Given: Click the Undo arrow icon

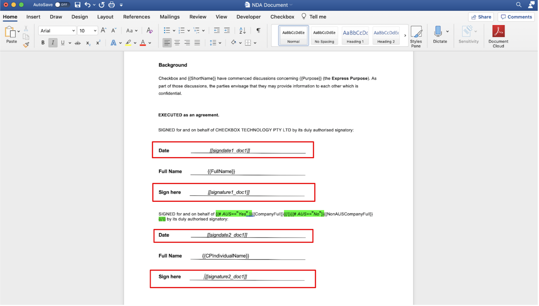Looking at the screenshot, I should click(x=87, y=5).
